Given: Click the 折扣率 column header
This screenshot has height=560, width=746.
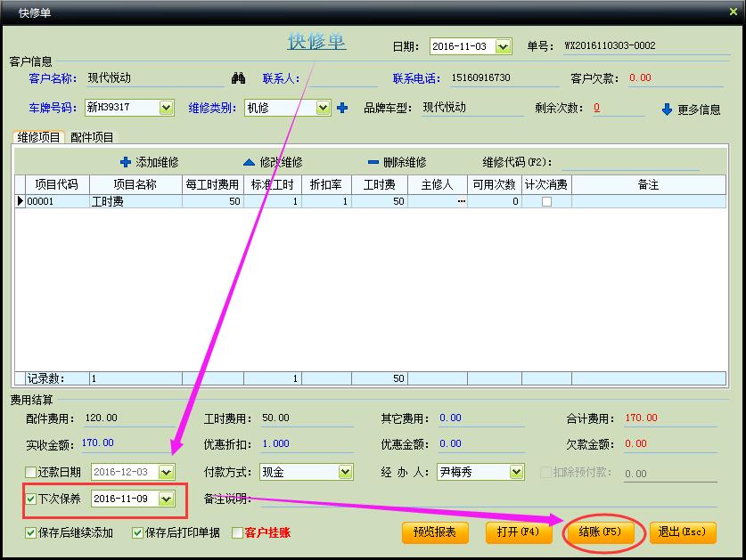Looking at the screenshot, I should tap(326, 184).
